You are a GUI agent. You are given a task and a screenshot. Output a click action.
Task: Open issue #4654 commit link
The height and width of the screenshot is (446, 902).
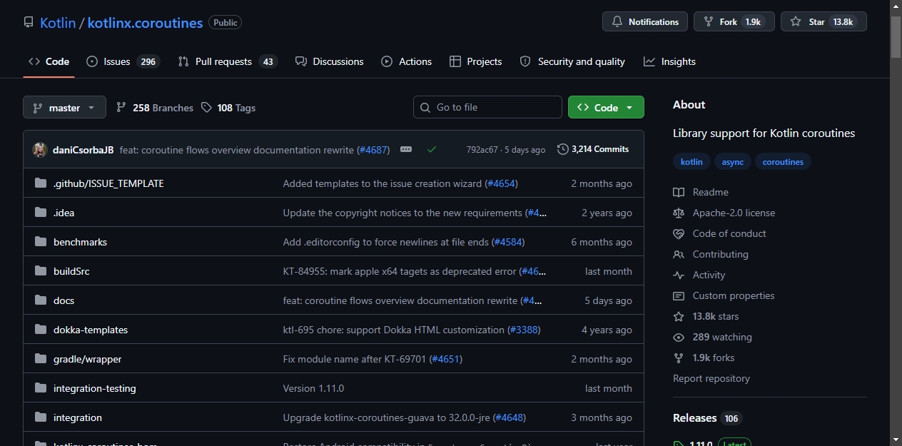pos(501,183)
